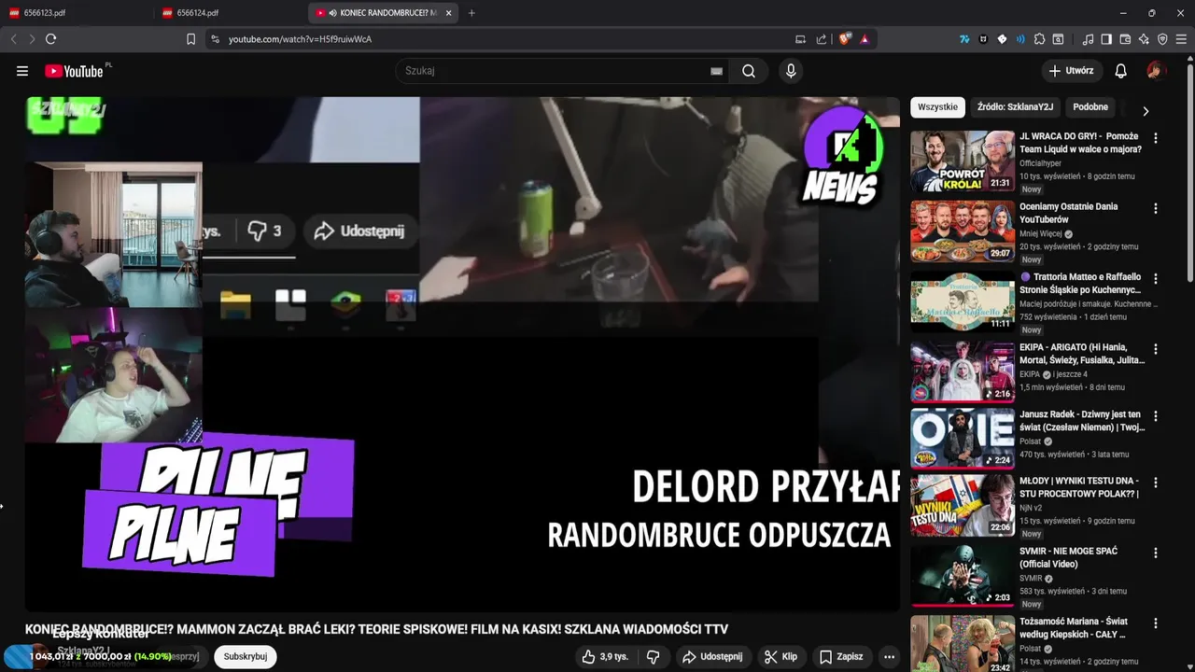Select the Wszystkie filter chip
This screenshot has height=672, width=1195.
(x=937, y=107)
